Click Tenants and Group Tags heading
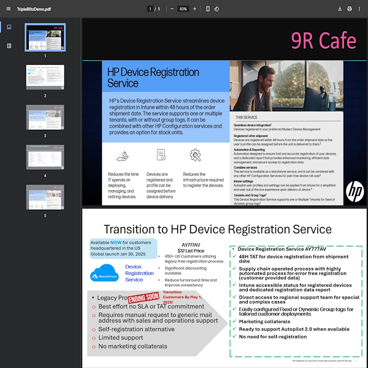 (250, 195)
